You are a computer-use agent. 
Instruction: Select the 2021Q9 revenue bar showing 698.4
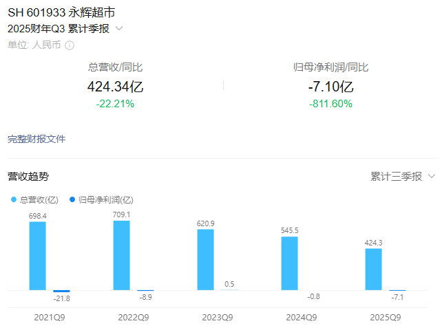[x=38, y=255]
